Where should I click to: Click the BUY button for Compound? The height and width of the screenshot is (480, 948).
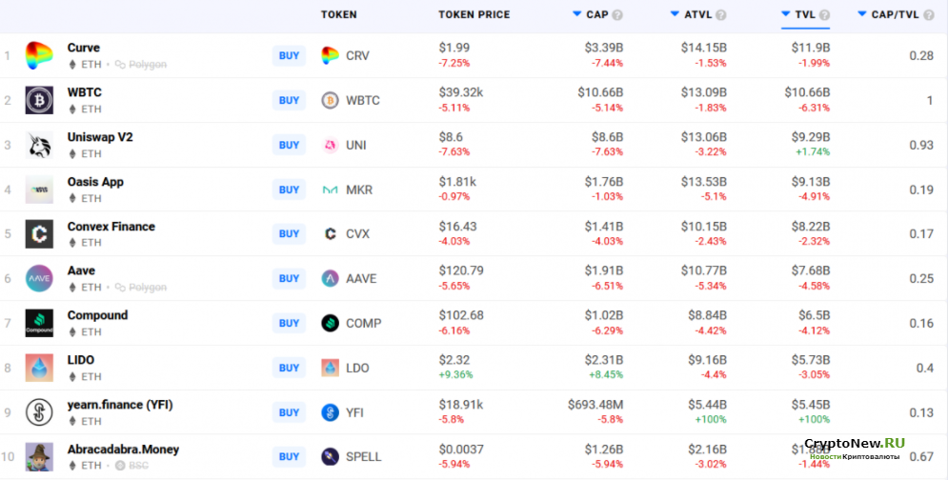click(x=289, y=324)
